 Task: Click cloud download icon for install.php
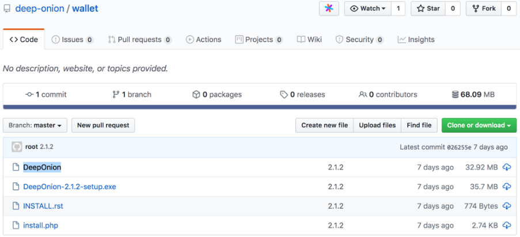507,225
